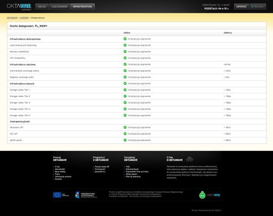Click the 'Oktawave API' row label
This screenshot has height=216, width=273.
17,128
